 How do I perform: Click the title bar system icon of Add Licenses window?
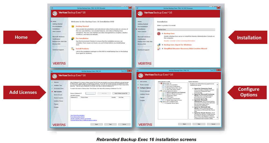[52, 71]
